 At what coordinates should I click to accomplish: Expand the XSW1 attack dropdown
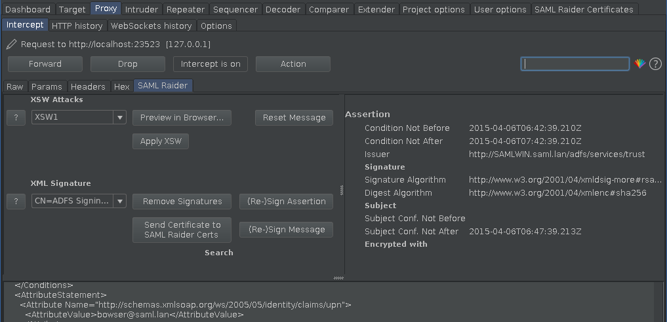point(119,118)
